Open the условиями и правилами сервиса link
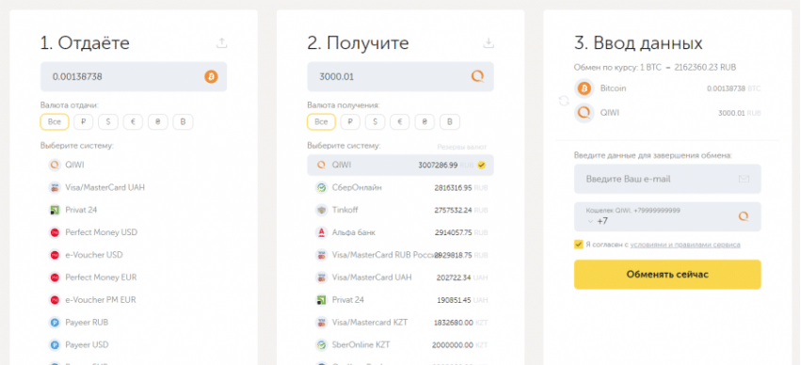The height and width of the screenshot is (365, 801). pyautogui.click(x=684, y=245)
